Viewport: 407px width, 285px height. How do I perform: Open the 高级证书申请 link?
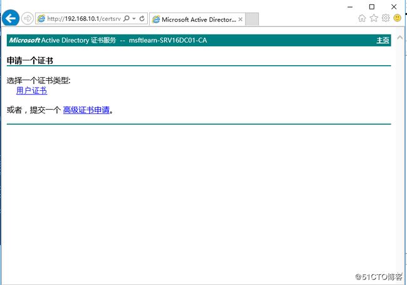tap(86, 110)
